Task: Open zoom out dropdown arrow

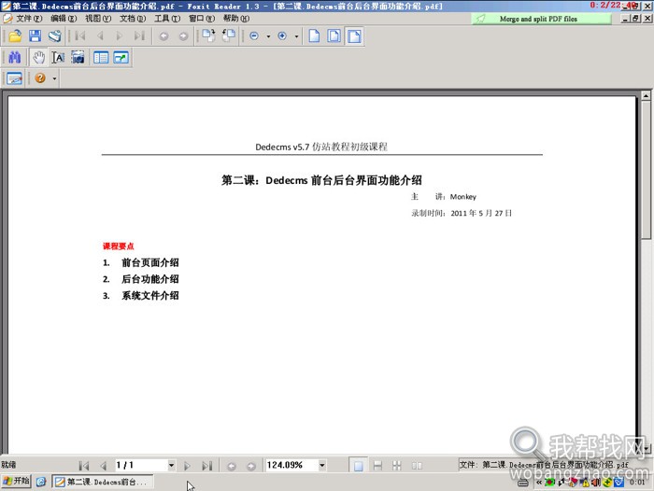Action: 268,36
